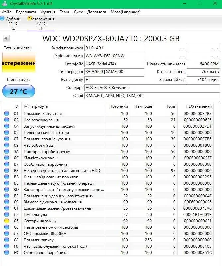Click the status icon for Запуски/зупинки шпинделя
Screen dimensions: 222x266
click(7, 126)
